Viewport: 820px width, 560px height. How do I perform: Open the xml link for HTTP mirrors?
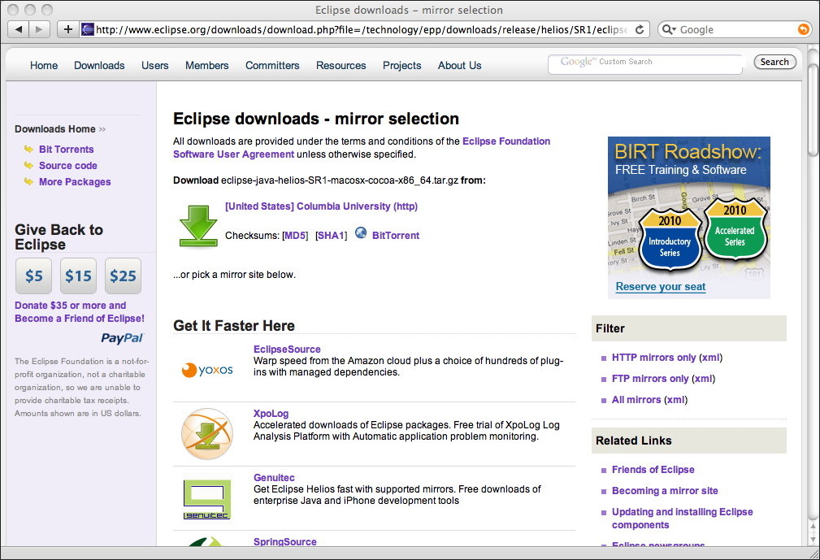tap(711, 357)
